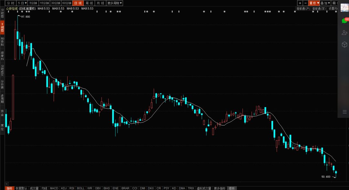Switch to 15分钟 period
The width and height of the screenshot is (349, 190).
pos(44,3)
